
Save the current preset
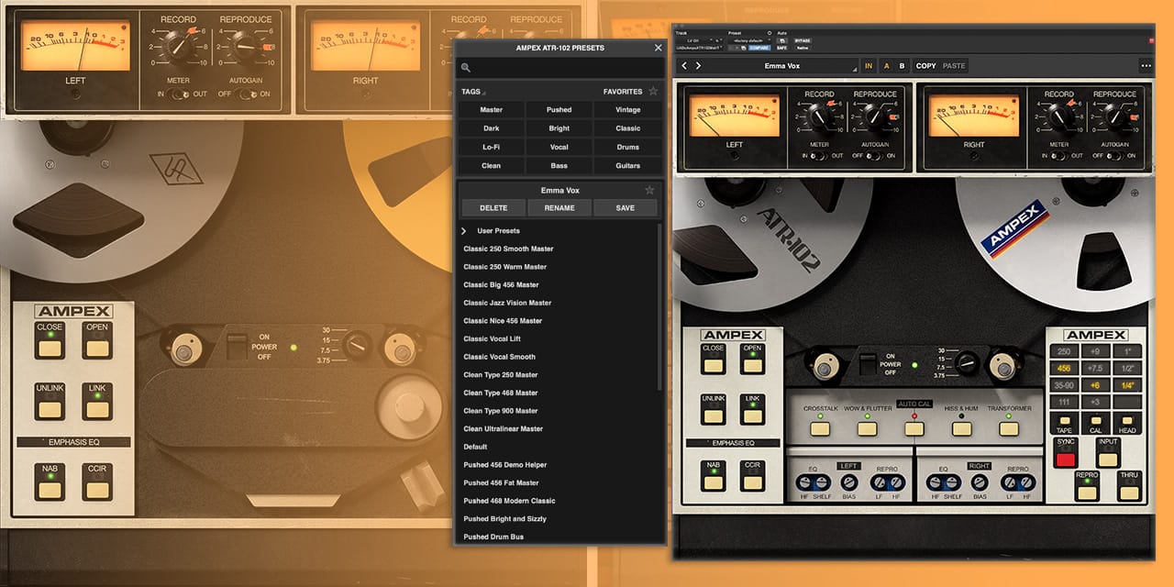pyautogui.click(x=626, y=207)
